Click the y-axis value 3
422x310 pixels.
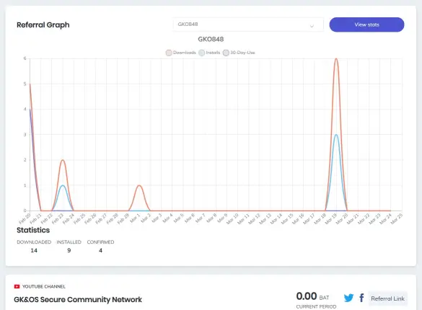(x=25, y=134)
